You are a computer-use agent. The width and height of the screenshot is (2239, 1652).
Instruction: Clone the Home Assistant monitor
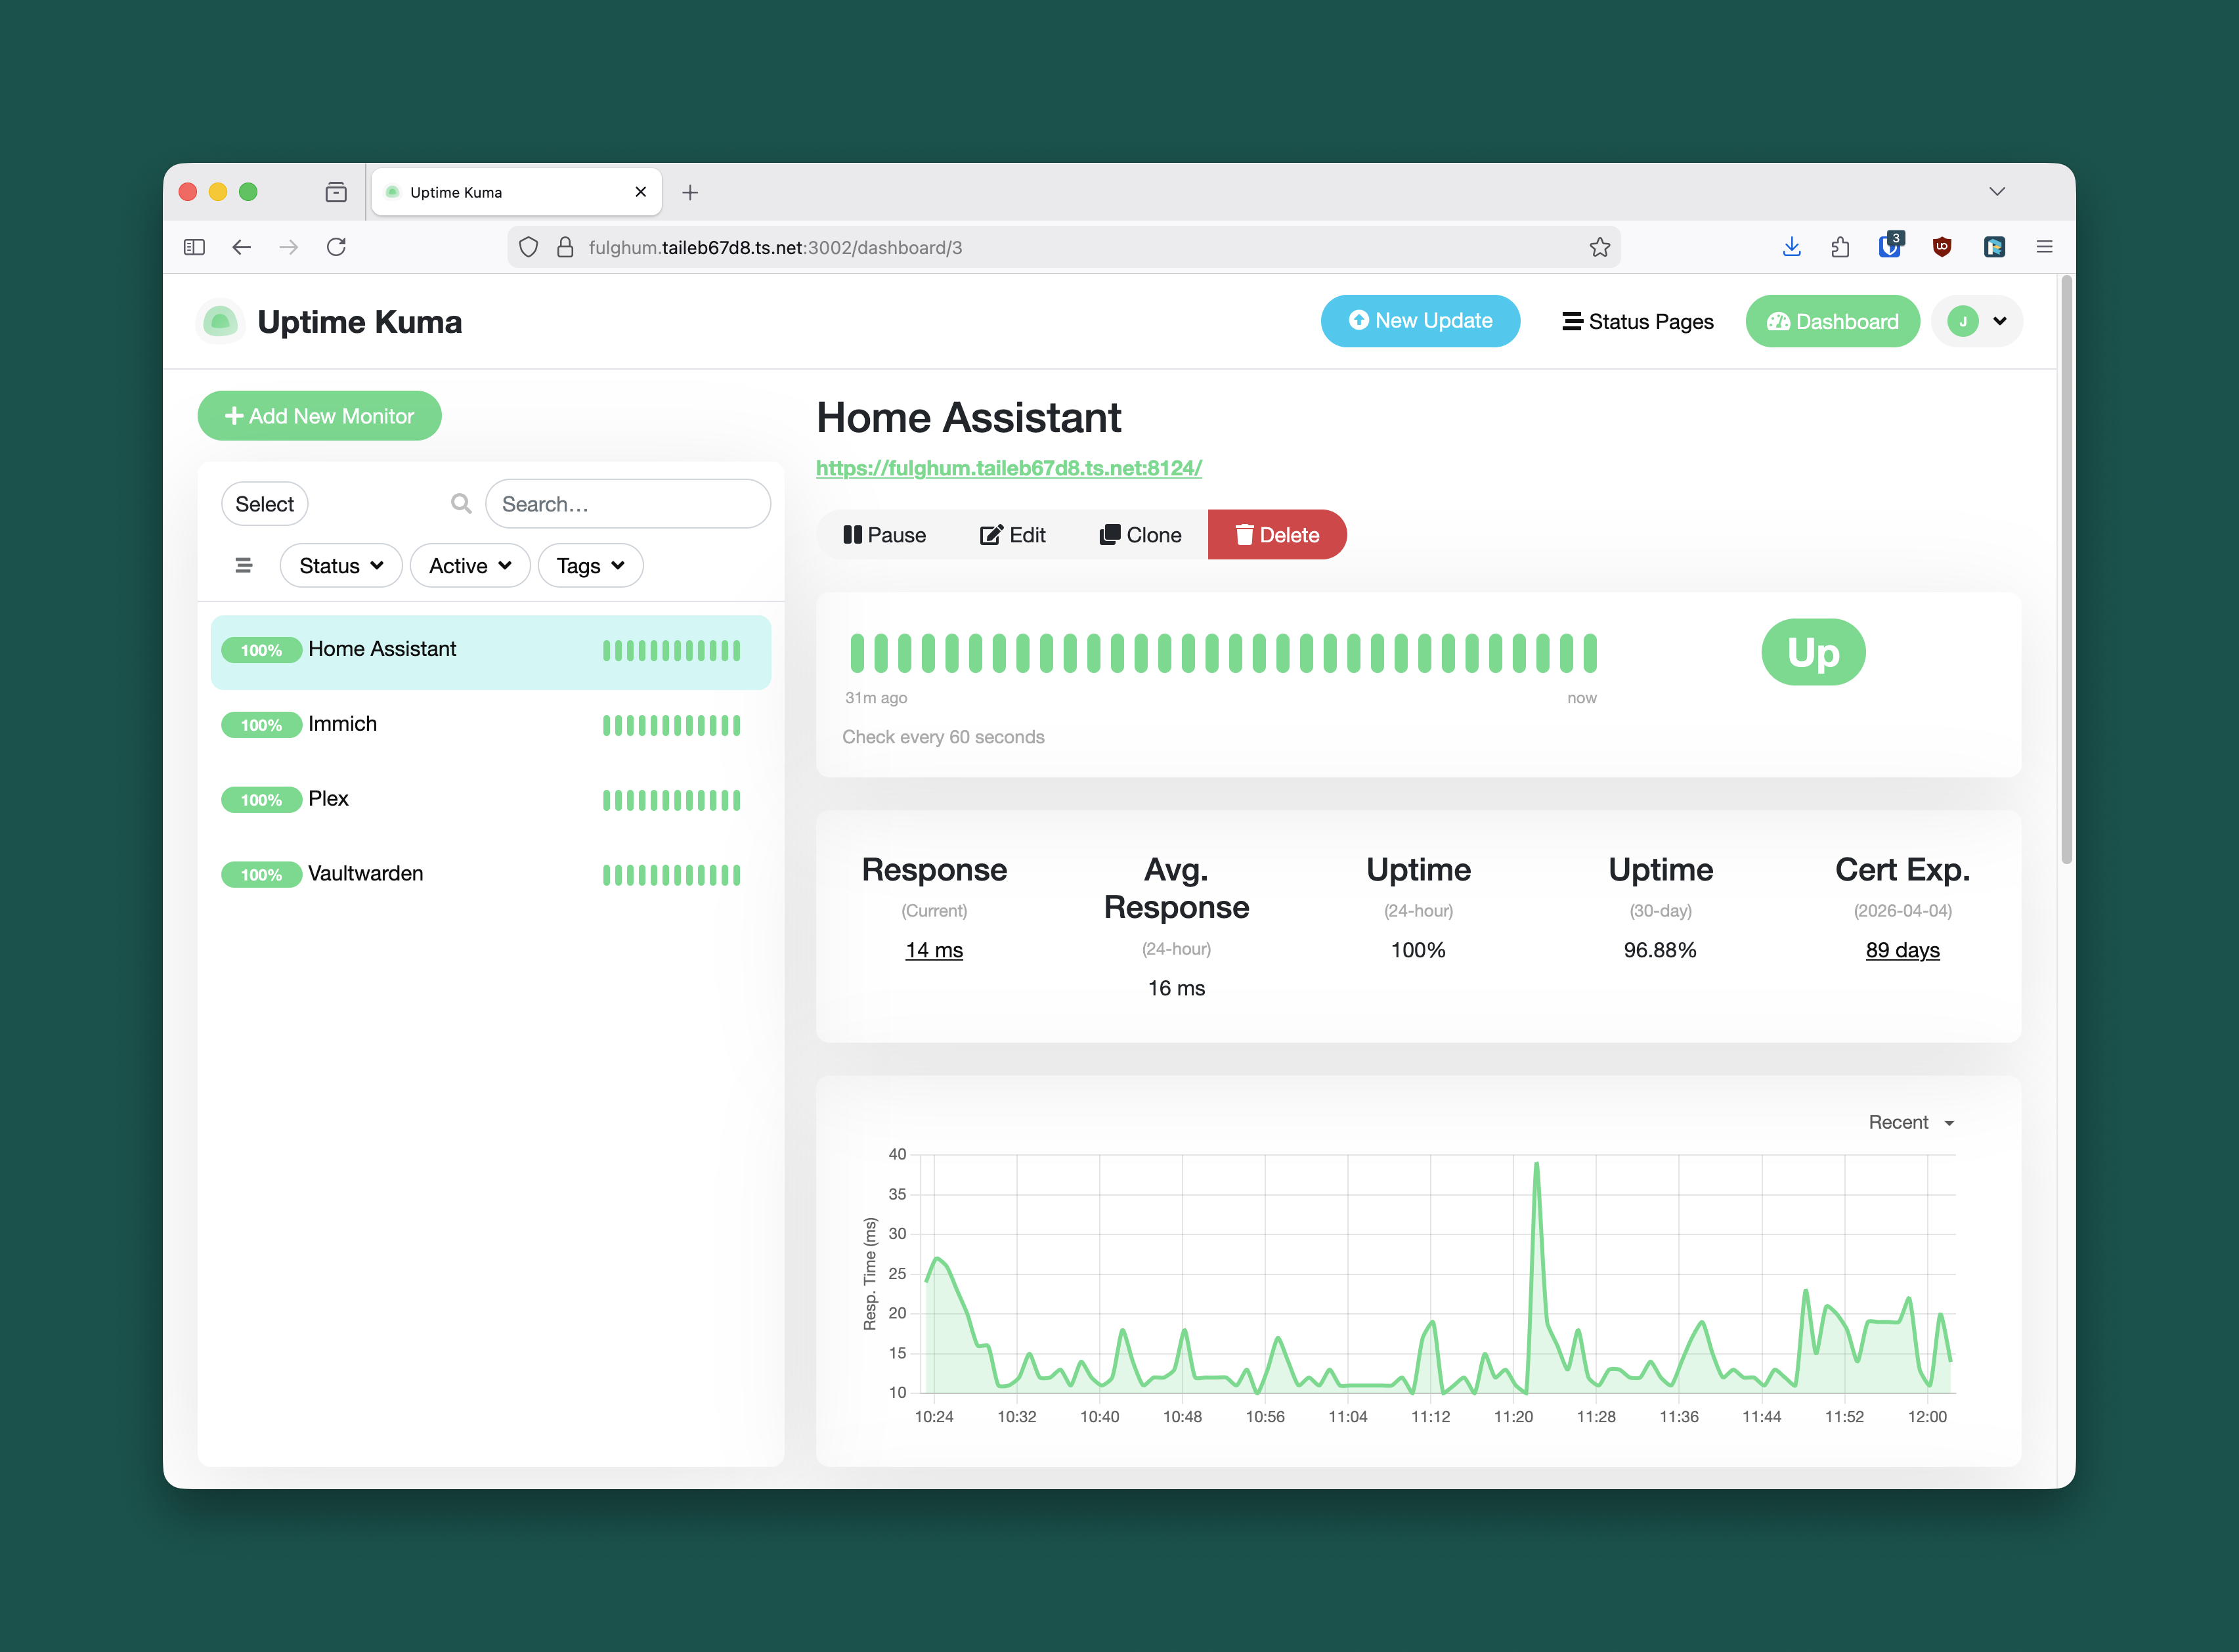1140,534
